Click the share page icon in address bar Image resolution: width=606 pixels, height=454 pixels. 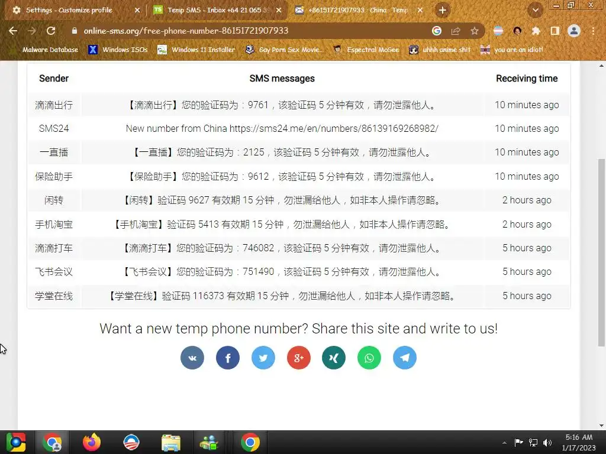456,31
